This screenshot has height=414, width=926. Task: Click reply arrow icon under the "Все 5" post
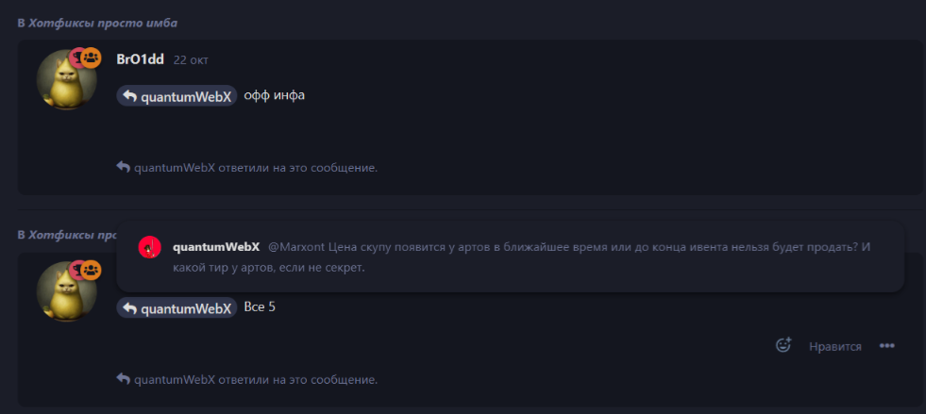pos(123,379)
